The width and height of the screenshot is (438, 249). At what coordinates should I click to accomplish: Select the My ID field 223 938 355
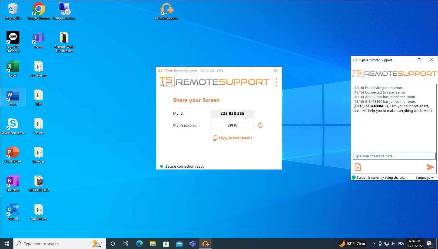[232, 114]
